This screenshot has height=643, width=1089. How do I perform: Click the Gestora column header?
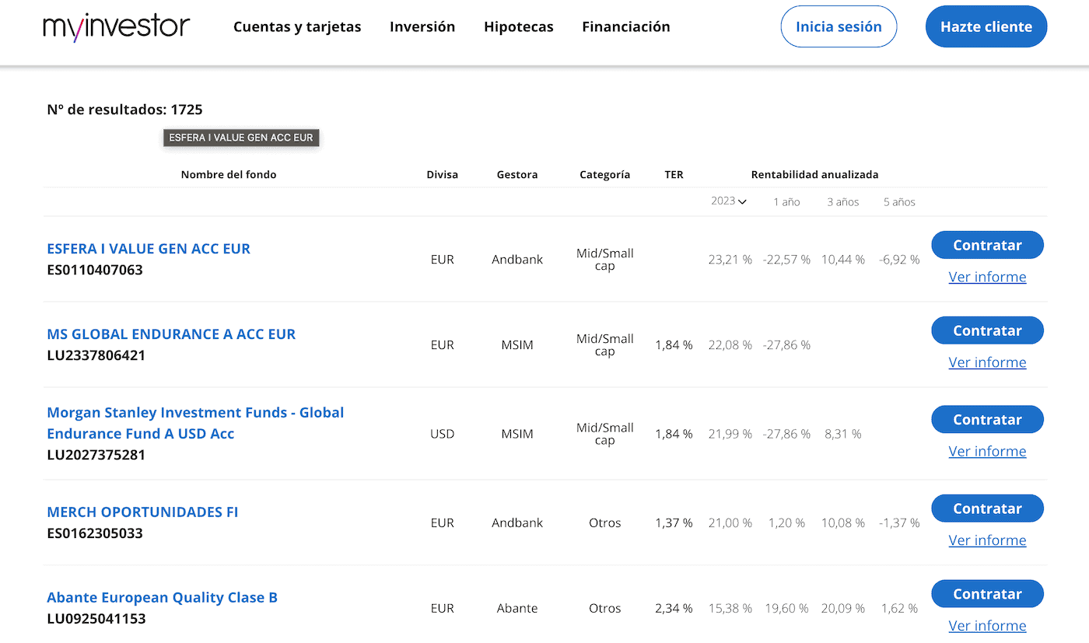(x=517, y=174)
